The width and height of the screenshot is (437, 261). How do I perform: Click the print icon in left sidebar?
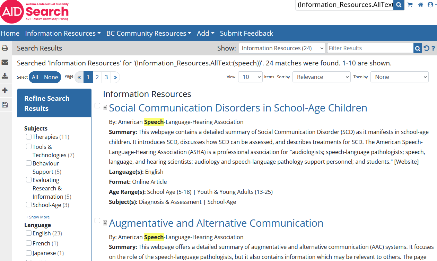5,48
